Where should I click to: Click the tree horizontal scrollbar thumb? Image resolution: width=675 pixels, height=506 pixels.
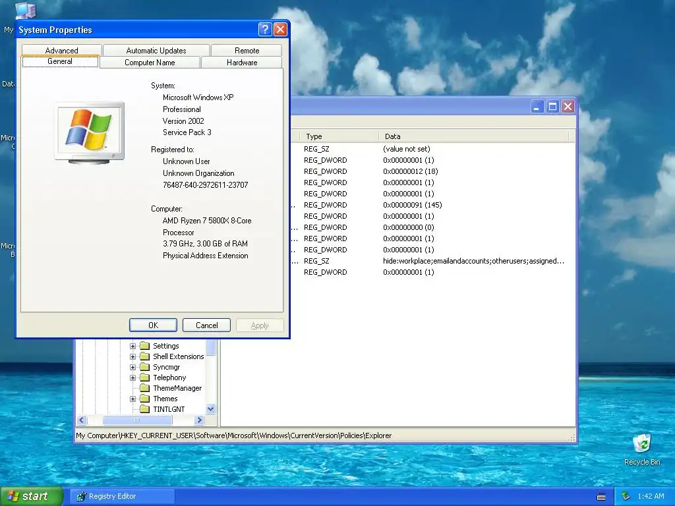click(137, 420)
